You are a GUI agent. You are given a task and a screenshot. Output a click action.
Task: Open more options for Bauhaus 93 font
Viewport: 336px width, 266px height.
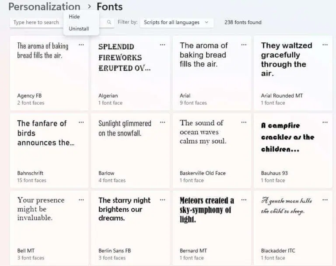click(325, 122)
